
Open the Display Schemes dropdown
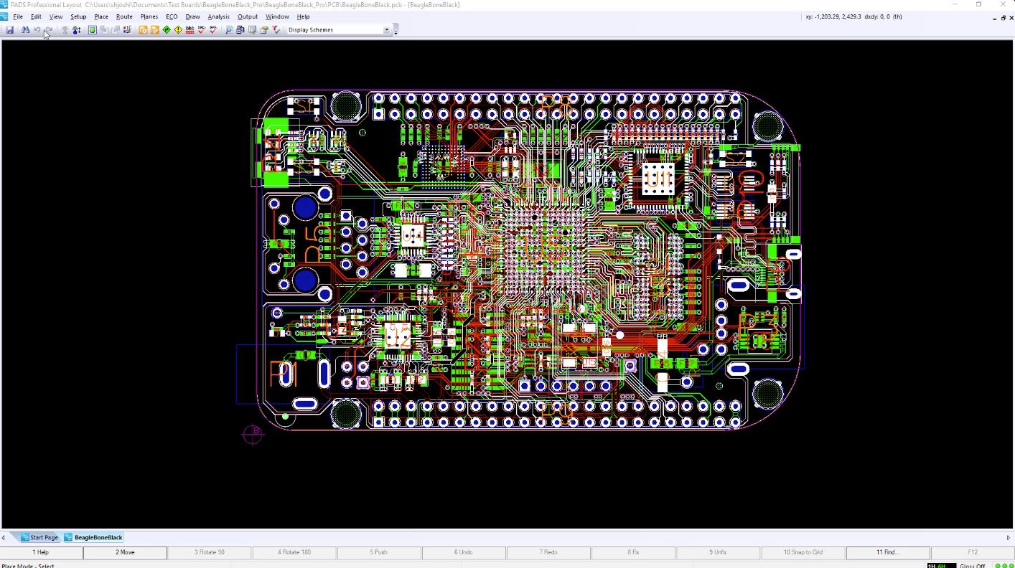pyautogui.click(x=387, y=30)
